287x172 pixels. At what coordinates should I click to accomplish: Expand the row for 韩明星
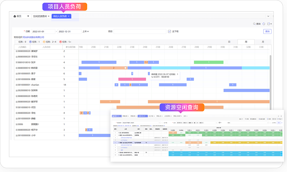pos(17,68)
